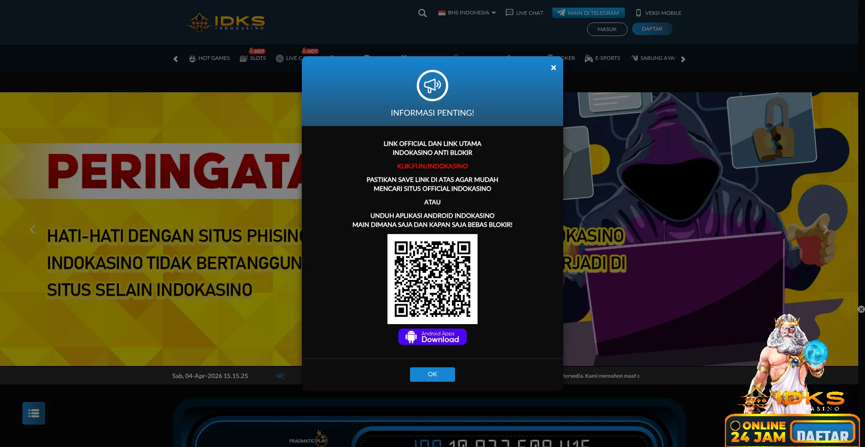Close the floating Zeus promo widget

(x=861, y=309)
